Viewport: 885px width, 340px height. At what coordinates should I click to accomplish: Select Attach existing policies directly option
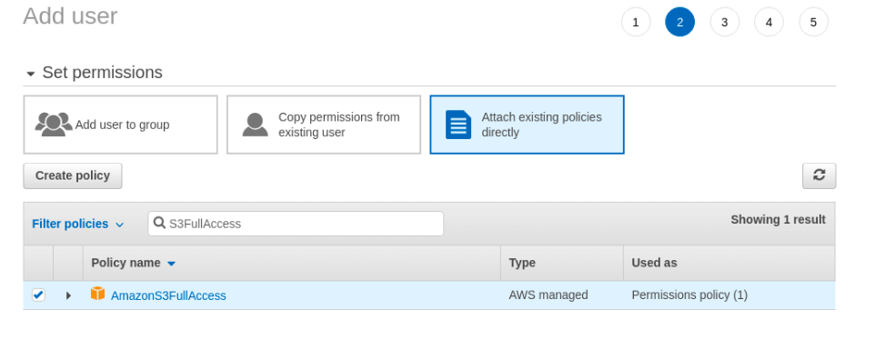(528, 125)
